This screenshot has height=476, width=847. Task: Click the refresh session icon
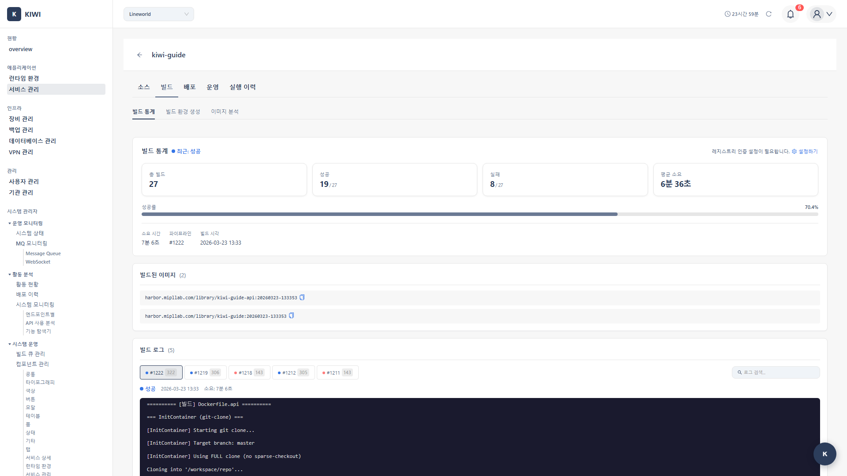pyautogui.click(x=769, y=14)
